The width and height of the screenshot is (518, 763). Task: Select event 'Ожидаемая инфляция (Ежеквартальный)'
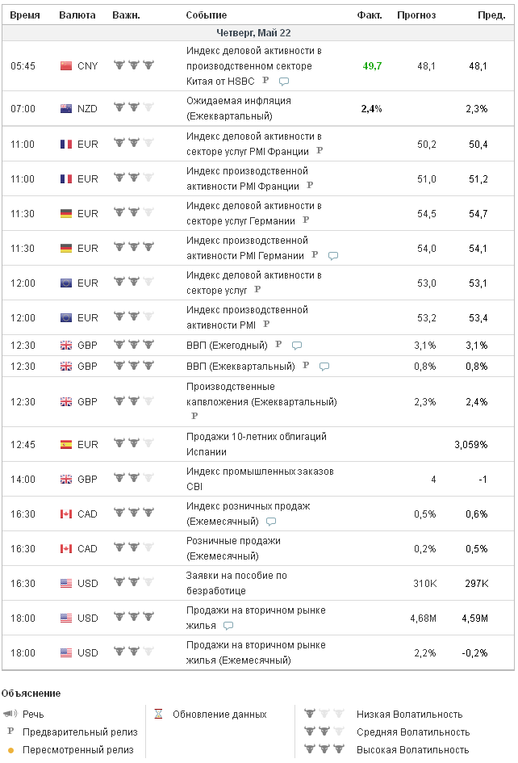pyautogui.click(x=238, y=108)
